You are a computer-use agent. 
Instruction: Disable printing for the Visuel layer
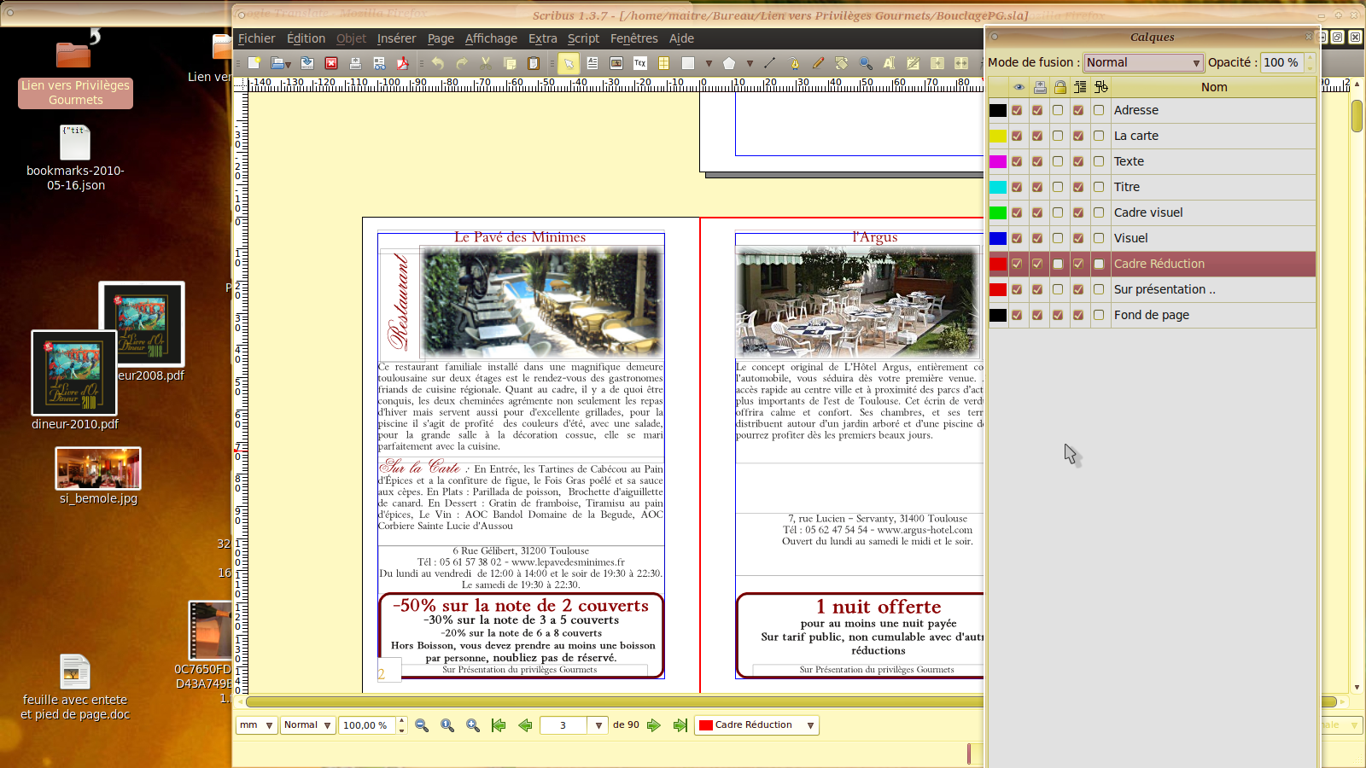point(1037,238)
